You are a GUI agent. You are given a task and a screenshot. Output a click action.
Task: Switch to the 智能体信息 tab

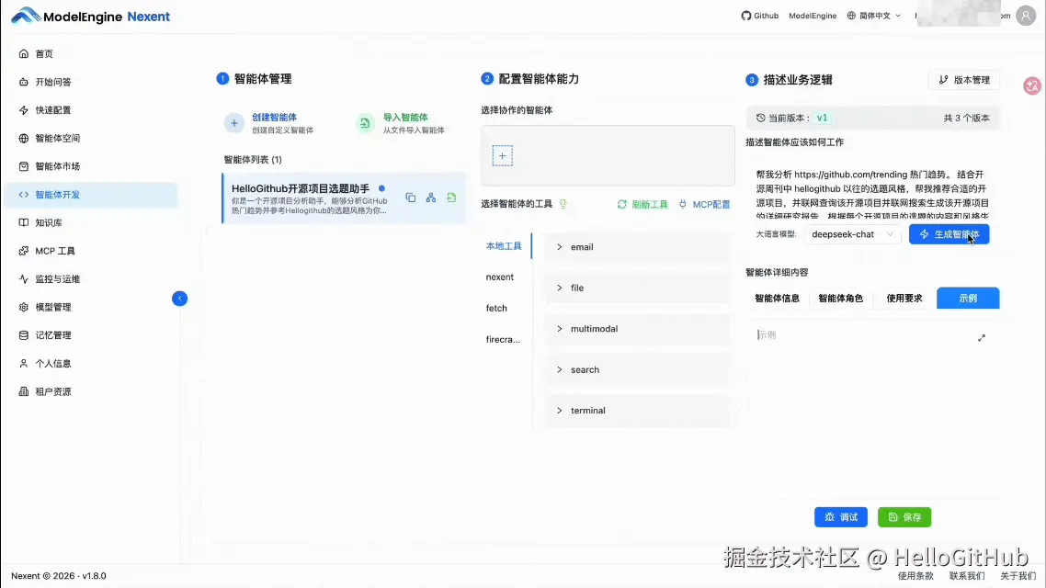778,299
